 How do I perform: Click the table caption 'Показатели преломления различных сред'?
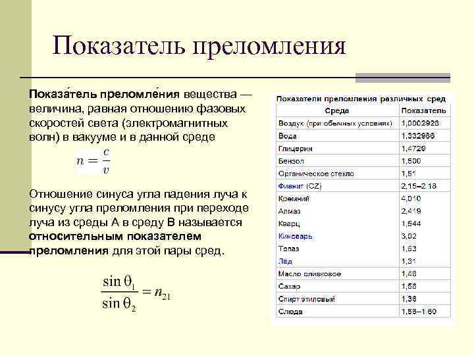361,99
